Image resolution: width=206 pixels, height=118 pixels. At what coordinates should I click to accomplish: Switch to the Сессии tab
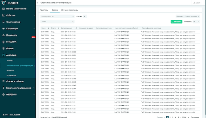pos(55,10)
